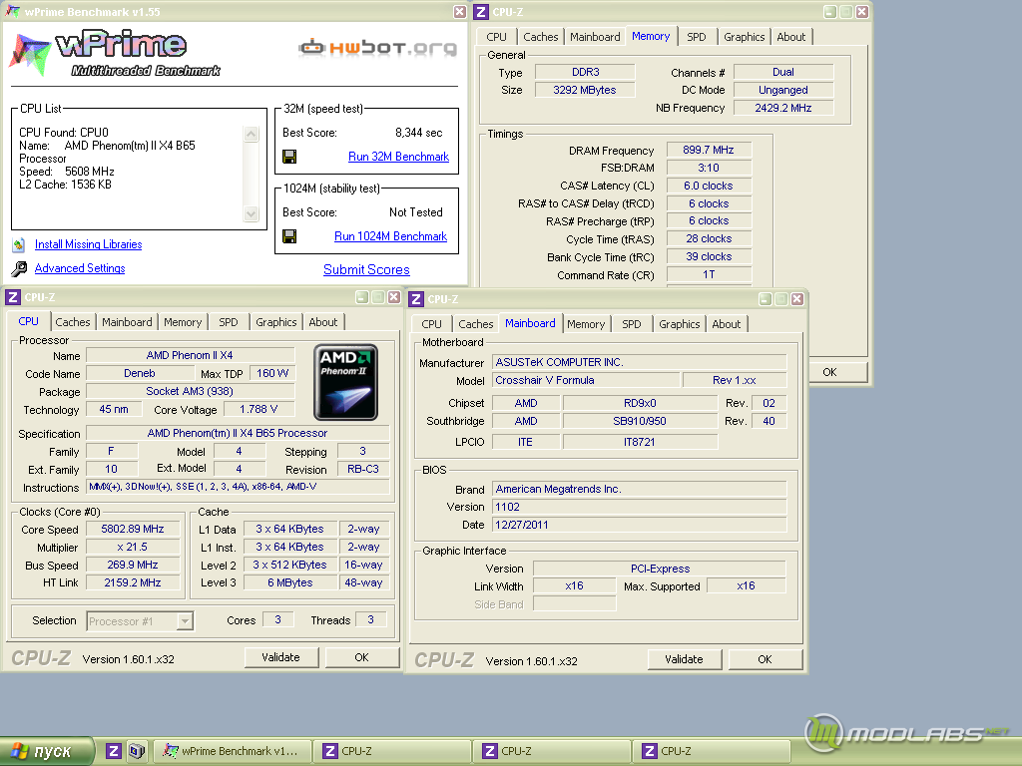Click the Advanced Settings wrench icon
The image size is (1022, 766).
pyautogui.click(x=18, y=269)
